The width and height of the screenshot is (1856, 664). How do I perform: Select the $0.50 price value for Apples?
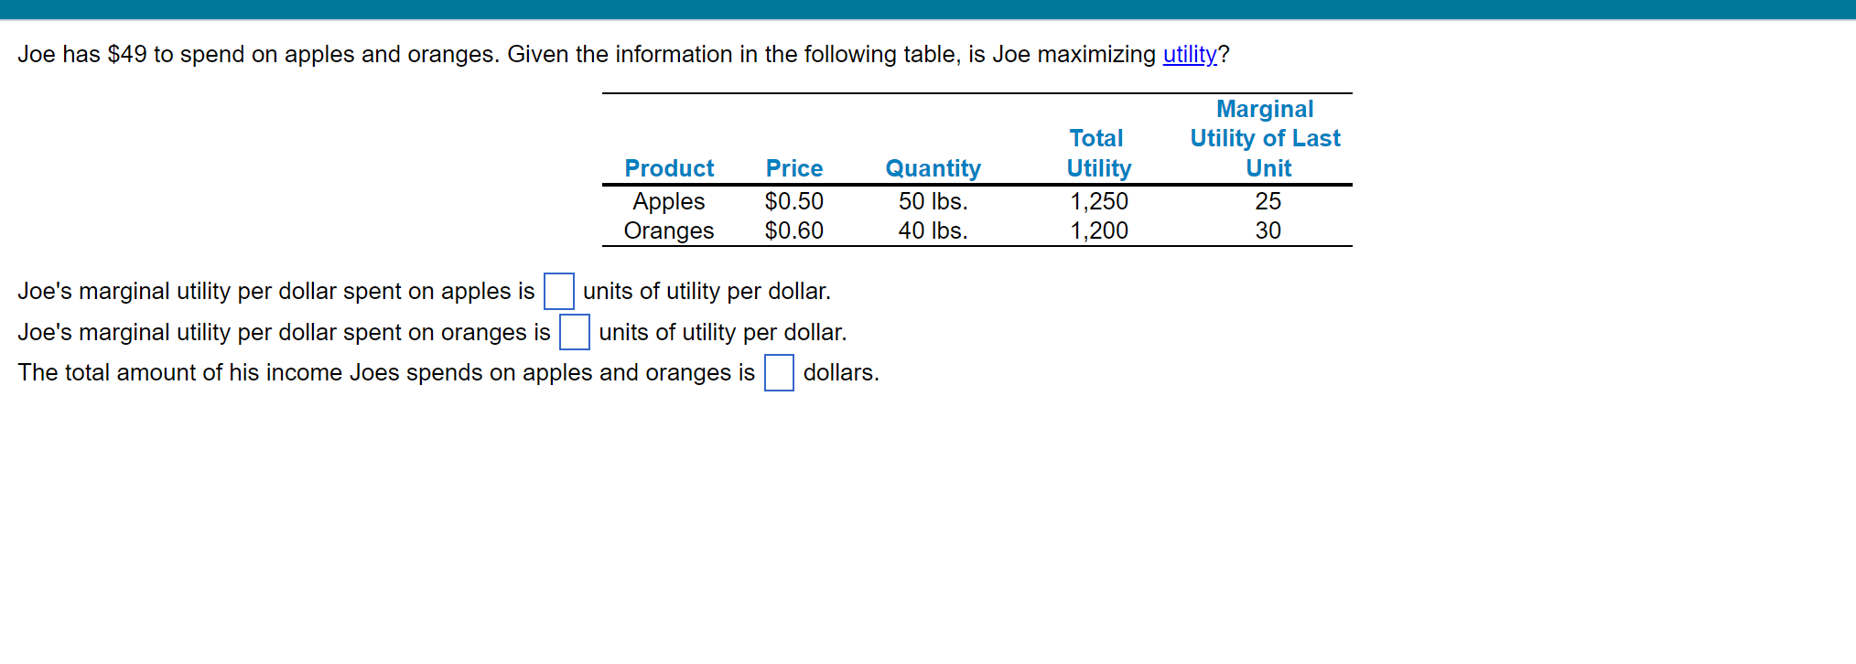(x=793, y=201)
